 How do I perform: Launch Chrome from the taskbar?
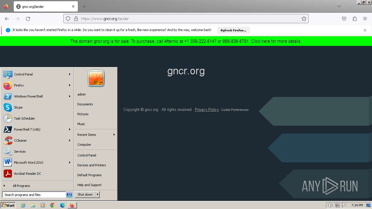click(53, 205)
